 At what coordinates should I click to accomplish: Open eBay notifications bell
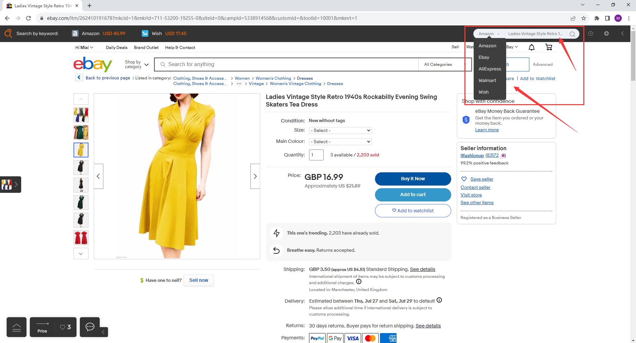532,47
